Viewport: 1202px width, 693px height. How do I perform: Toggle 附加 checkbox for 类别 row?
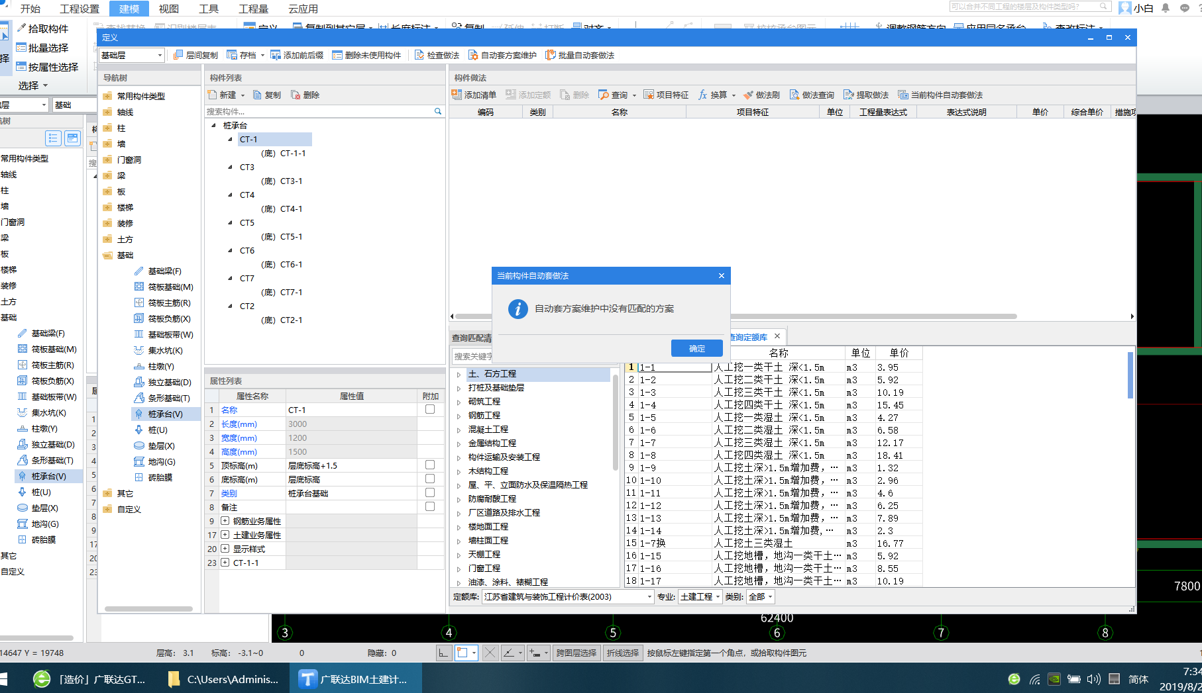click(x=430, y=492)
